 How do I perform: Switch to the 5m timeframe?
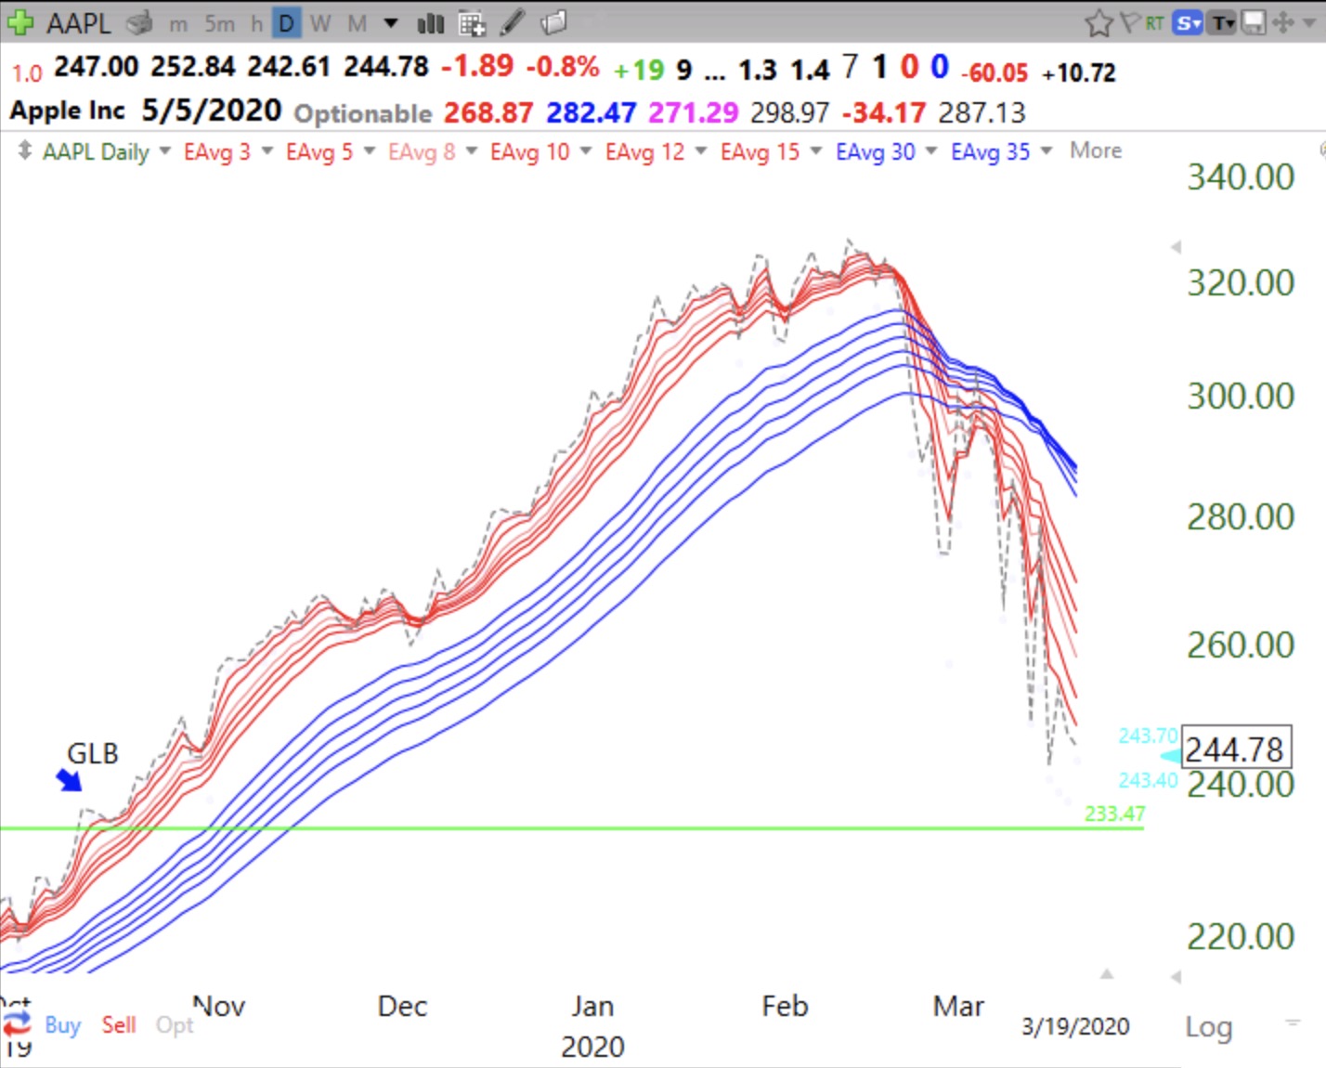click(219, 23)
